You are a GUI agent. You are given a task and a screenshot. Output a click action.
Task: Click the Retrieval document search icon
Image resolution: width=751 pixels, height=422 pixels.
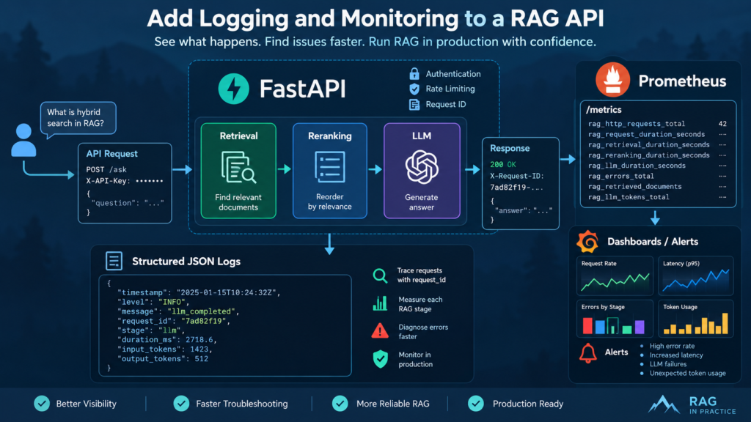(x=238, y=168)
